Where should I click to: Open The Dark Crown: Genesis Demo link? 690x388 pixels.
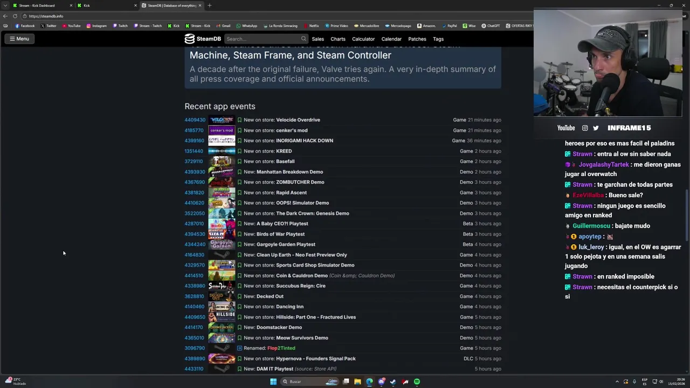pyautogui.click(x=312, y=213)
